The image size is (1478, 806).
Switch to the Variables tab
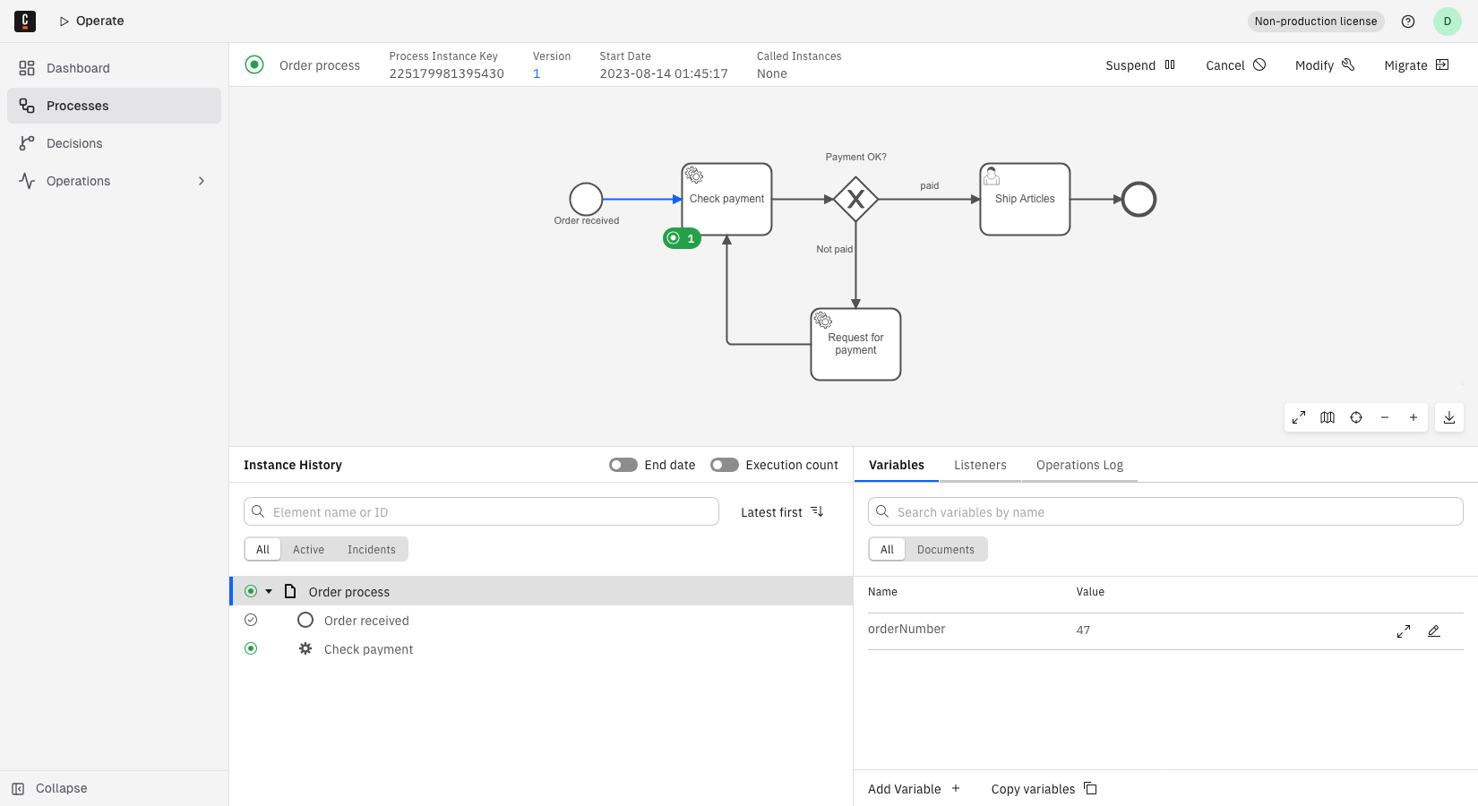897,465
